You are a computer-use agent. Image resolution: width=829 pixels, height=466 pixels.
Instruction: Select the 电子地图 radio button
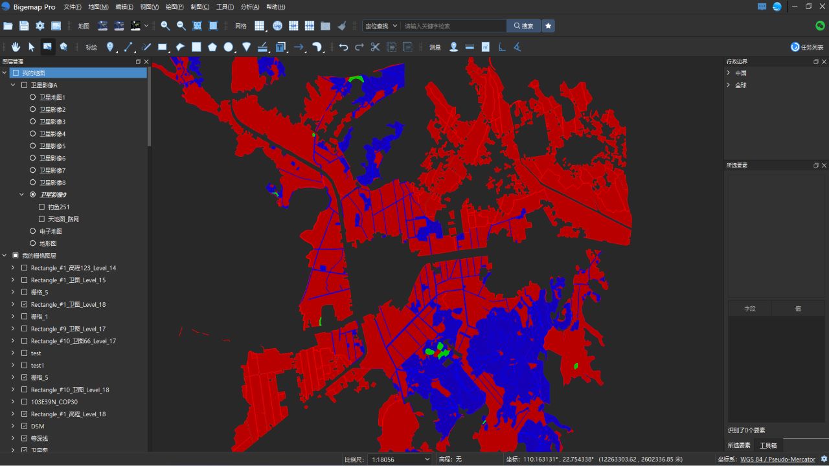[x=32, y=231]
